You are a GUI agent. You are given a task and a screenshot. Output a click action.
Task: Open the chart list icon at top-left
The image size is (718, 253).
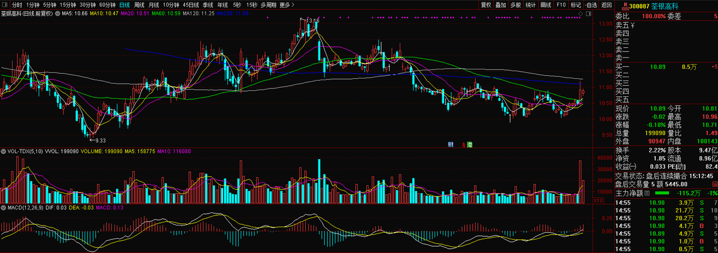[x=5, y=5]
